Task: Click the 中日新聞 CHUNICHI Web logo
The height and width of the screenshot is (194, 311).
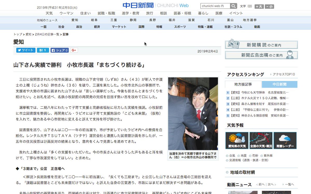Action: [155, 5]
